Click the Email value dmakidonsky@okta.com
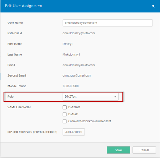The width and height of the screenshot is (160, 158). 79,65
